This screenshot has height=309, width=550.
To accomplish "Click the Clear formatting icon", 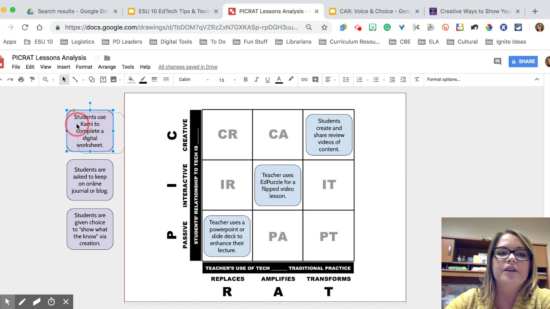I will coord(417,79).
